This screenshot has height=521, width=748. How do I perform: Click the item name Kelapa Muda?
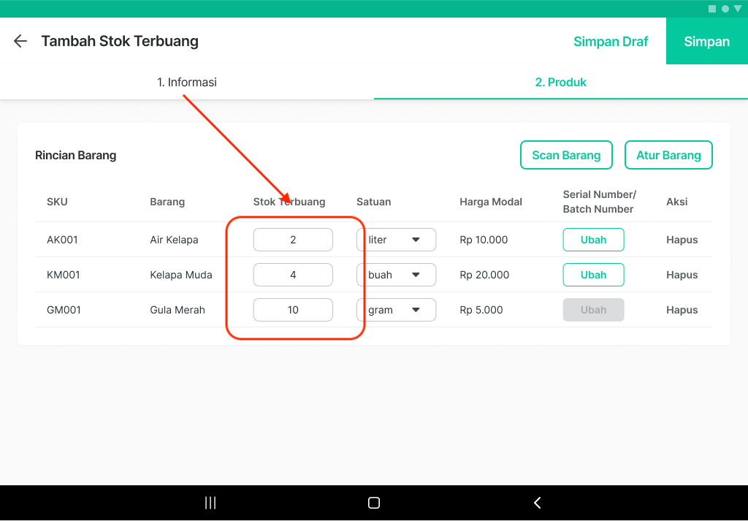tap(181, 275)
